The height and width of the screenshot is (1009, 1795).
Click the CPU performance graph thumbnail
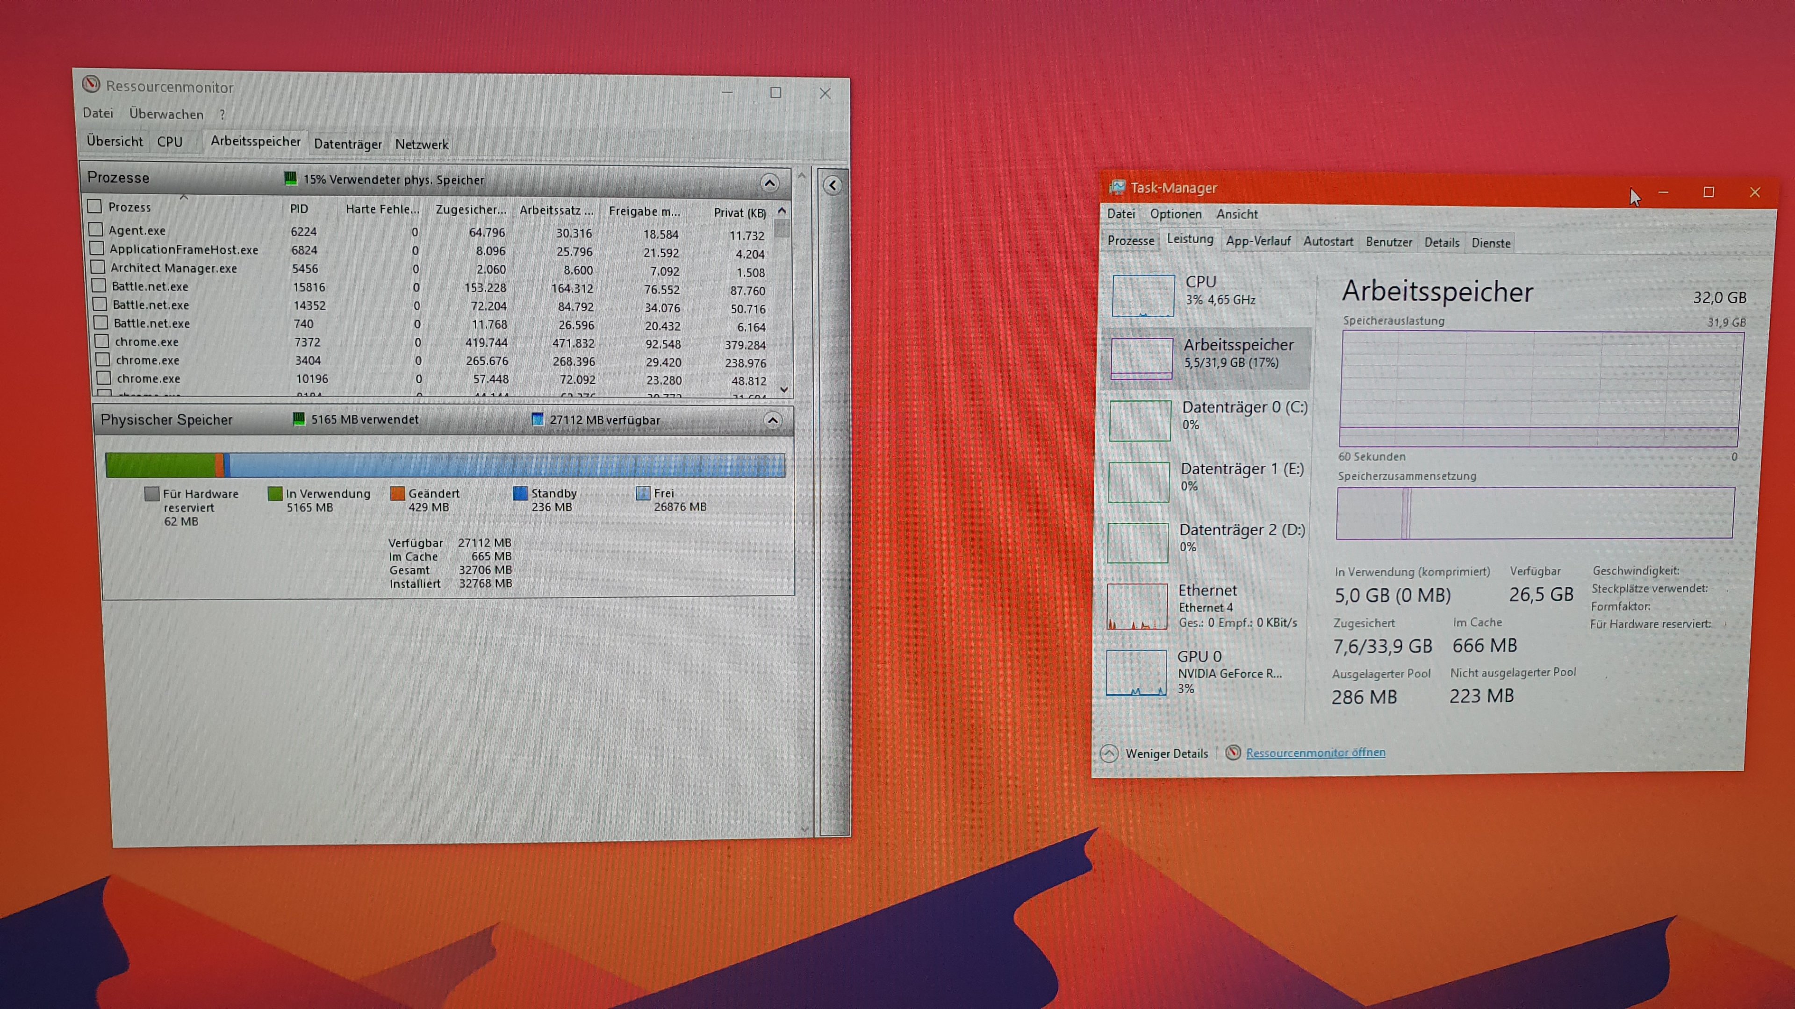pyautogui.click(x=1143, y=295)
